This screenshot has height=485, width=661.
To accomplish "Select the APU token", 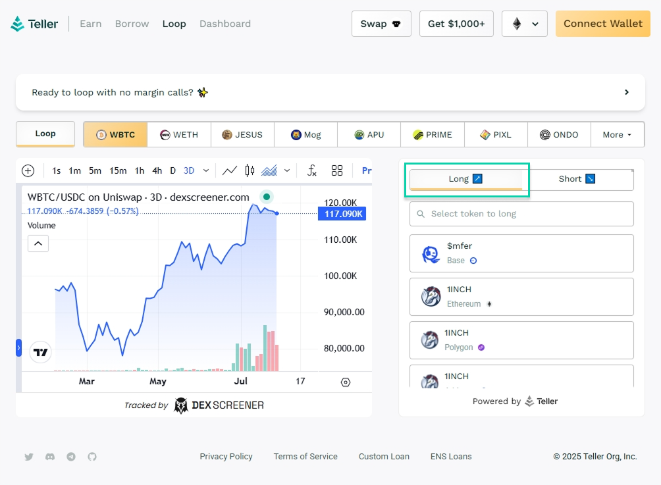I will [x=369, y=135].
